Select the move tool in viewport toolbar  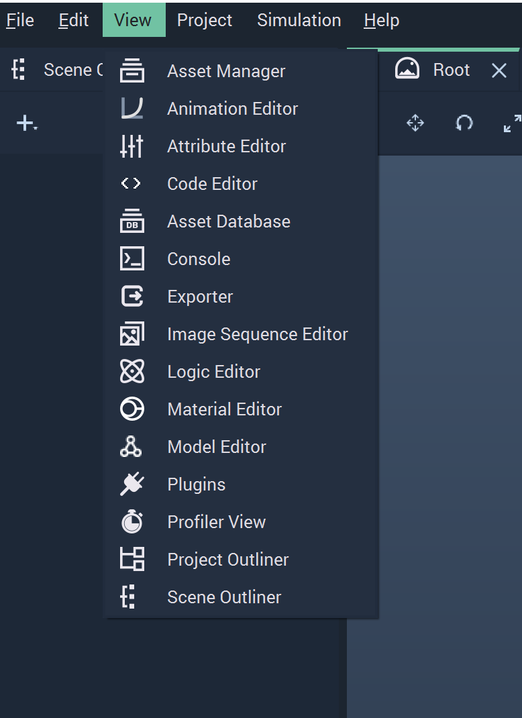point(415,123)
